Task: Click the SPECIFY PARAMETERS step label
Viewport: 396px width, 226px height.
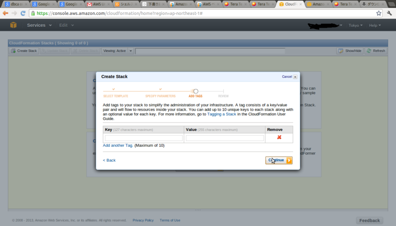Action: pyautogui.click(x=160, y=96)
